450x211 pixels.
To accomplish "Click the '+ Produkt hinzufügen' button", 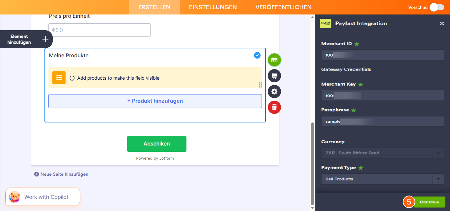I will [x=155, y=101].
